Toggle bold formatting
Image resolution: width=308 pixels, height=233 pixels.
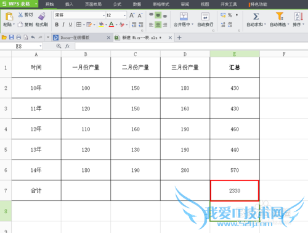point(57,25)
